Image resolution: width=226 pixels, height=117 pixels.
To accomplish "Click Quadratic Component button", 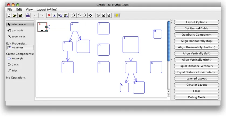I will pyautogui.click(x=196, y=35).
